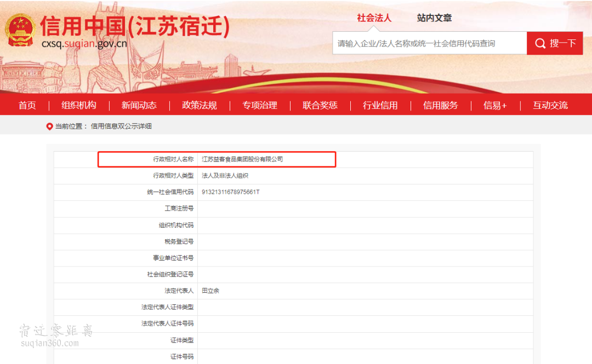
Task: Click the 行政相对人类型 label
Action: [173, 176]
